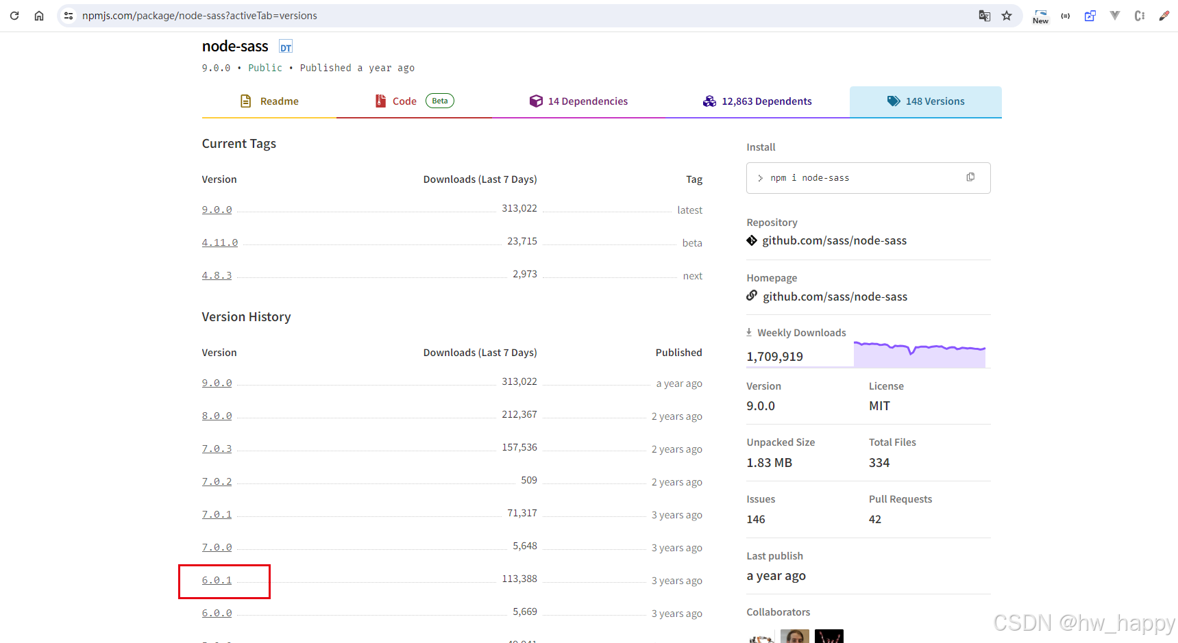This screenshot has width=1178, height=643.
Task: Click the Public label under package name
Action: 265,68
